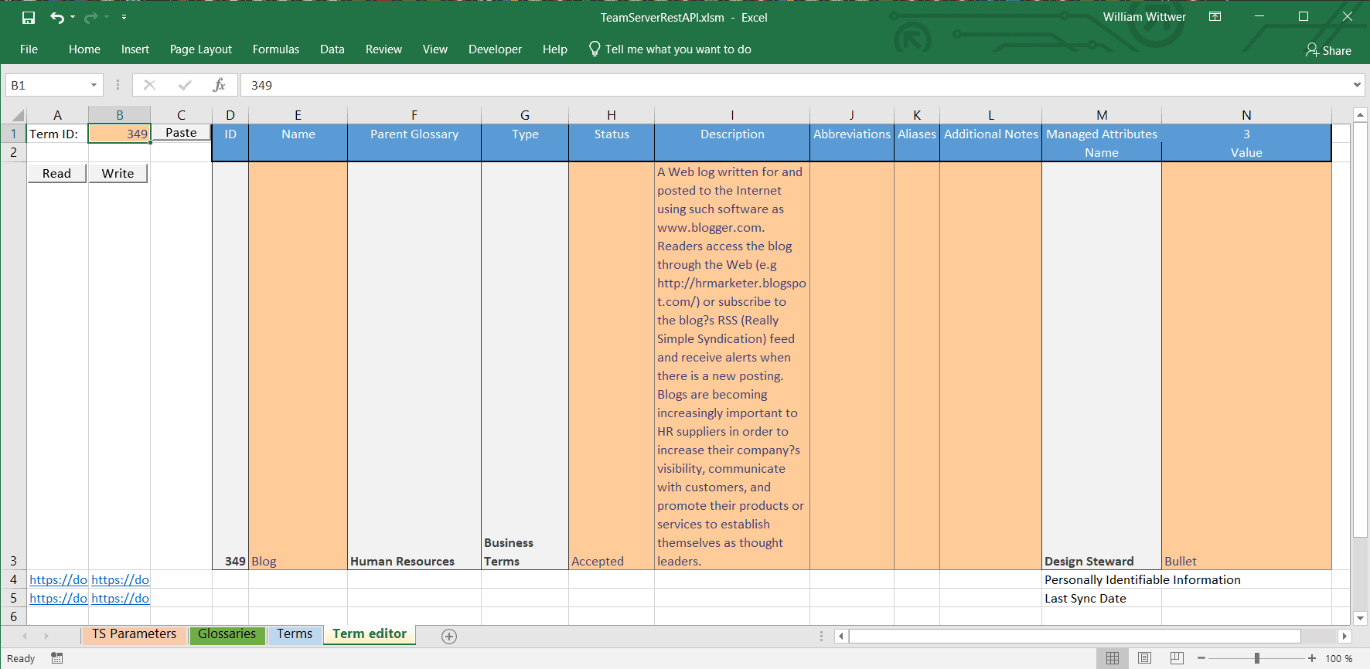Expand the formula bar chevron
The image size is (1370, 669).
point(1357,85)
